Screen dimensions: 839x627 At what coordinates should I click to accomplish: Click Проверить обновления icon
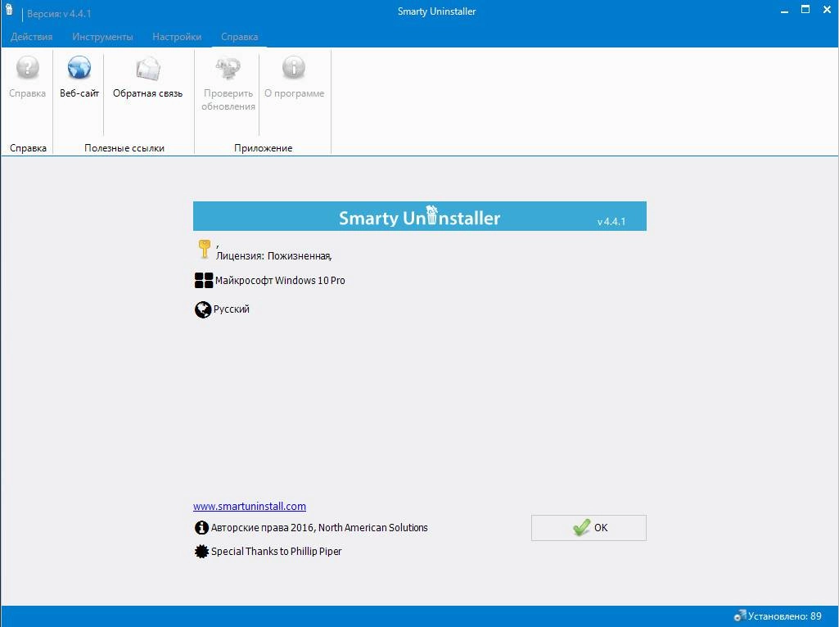click(x=228, y=68)
